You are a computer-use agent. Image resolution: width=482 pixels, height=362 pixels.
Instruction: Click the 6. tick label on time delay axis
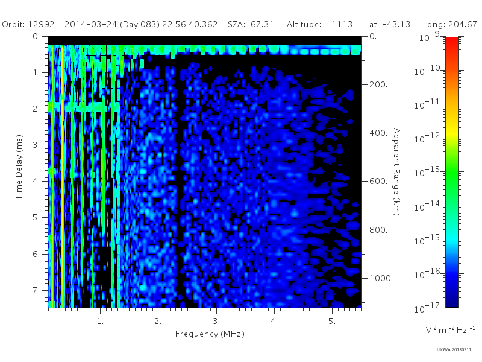[36, 254]
